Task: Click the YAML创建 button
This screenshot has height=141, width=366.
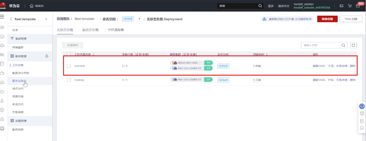Action: [351, 19]
